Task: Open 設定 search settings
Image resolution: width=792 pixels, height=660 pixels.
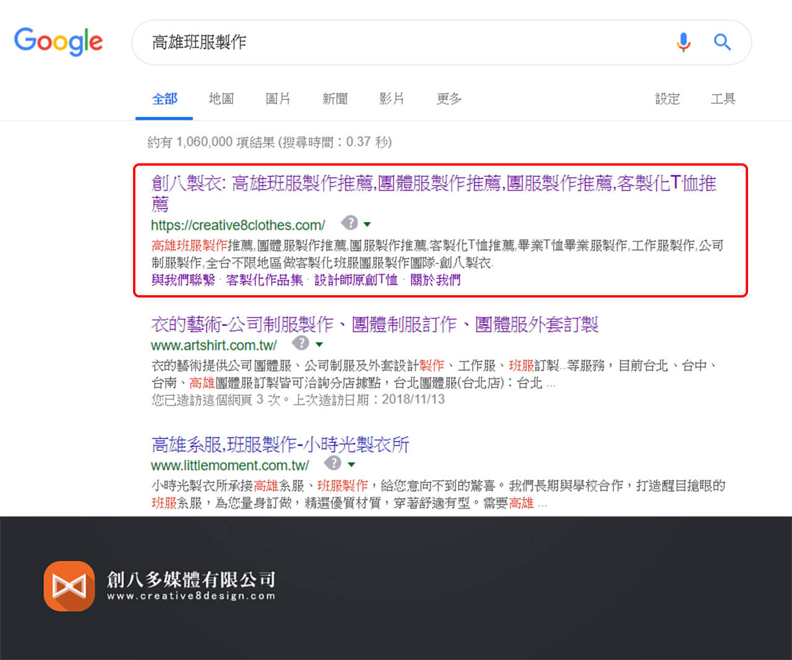Action: [668, 98]
